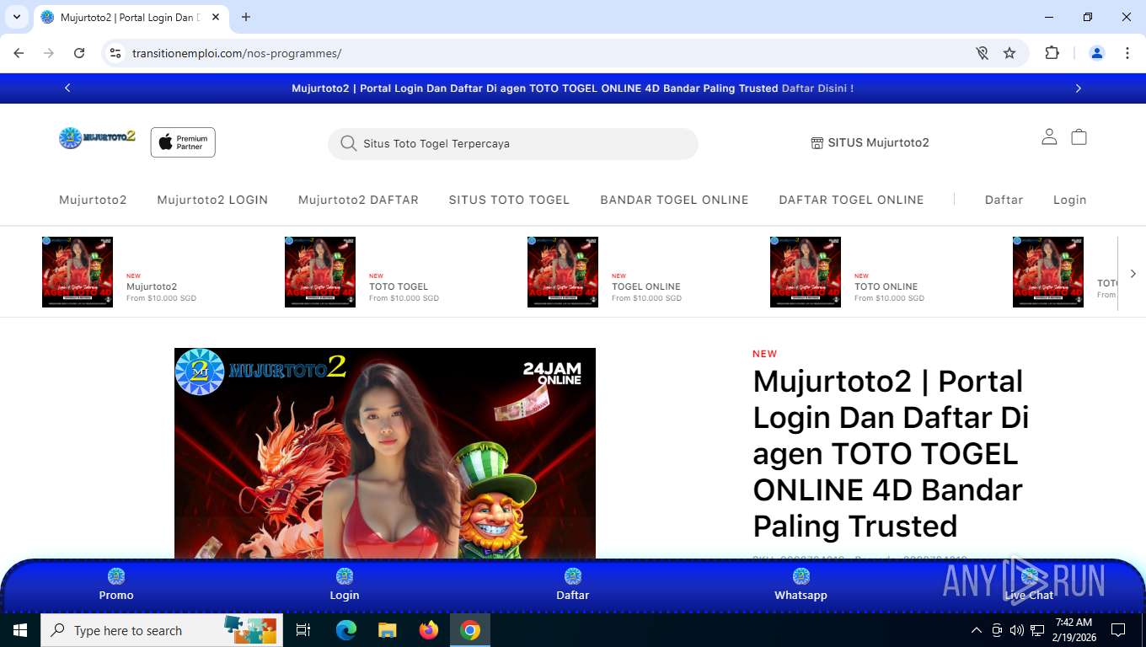This screenshot has height=647, width=1146.
Task: Open the account person icon
Action: click(x=1049, y=136)
